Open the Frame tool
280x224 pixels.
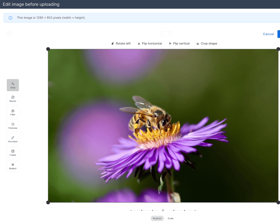[x=13, y=152]
